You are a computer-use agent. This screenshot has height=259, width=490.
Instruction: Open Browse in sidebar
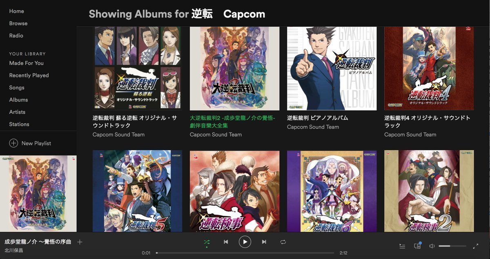point(18,23)
